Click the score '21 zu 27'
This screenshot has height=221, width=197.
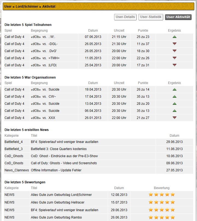pos(143,118)
